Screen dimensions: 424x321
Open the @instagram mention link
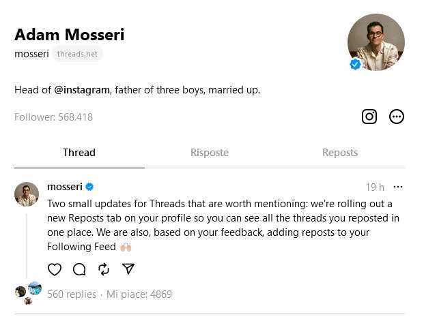pyautogui.click(x=82, y=89)
